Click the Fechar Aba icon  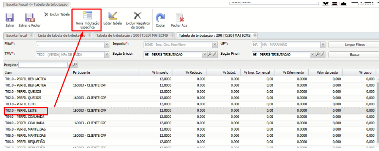tap(179, 18)
